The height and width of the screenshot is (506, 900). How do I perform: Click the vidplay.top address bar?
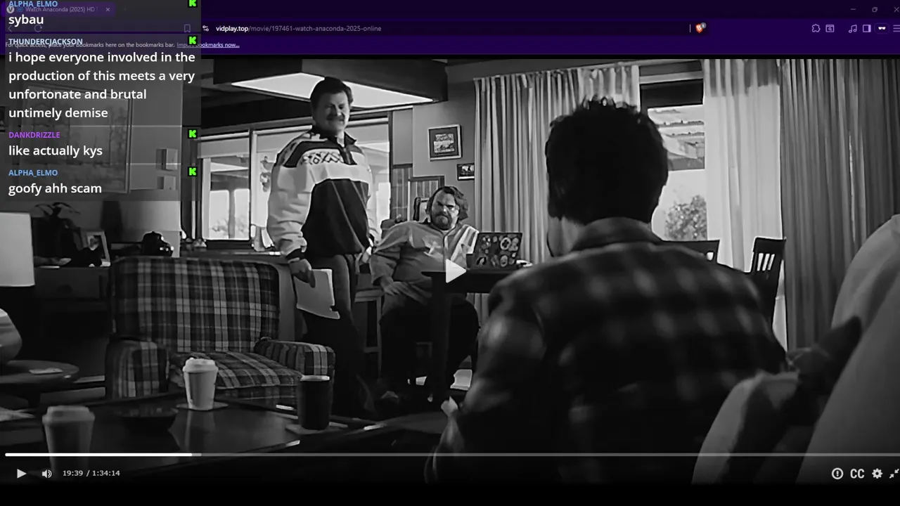[450, 28]
